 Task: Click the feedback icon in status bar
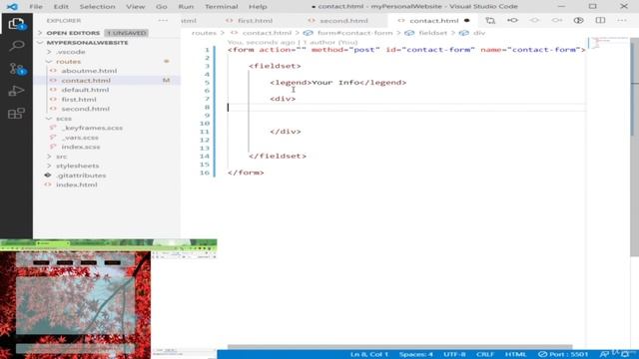[604, 354]
